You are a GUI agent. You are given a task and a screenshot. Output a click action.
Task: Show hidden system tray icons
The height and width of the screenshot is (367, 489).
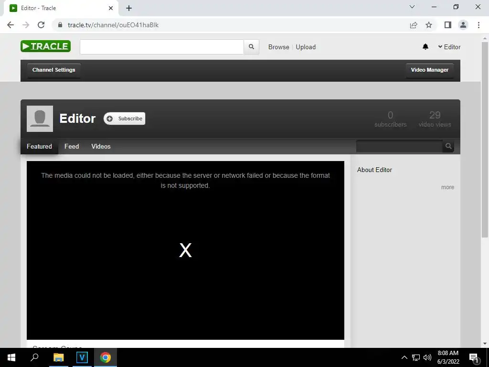point(404,357)
